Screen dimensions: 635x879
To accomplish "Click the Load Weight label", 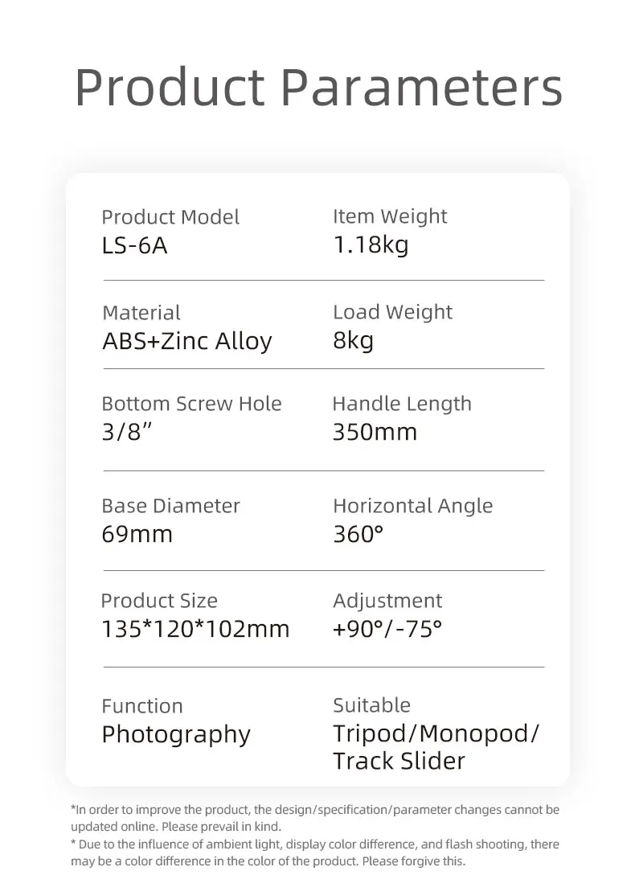I will (x=392, y=312).
